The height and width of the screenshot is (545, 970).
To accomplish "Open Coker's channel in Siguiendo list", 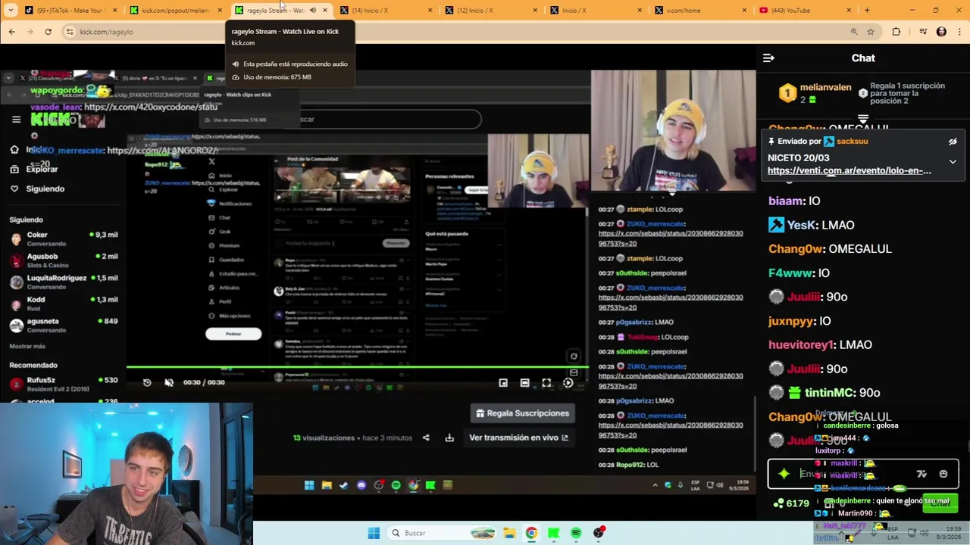I will pyautogui.click(x=64, y=238).
